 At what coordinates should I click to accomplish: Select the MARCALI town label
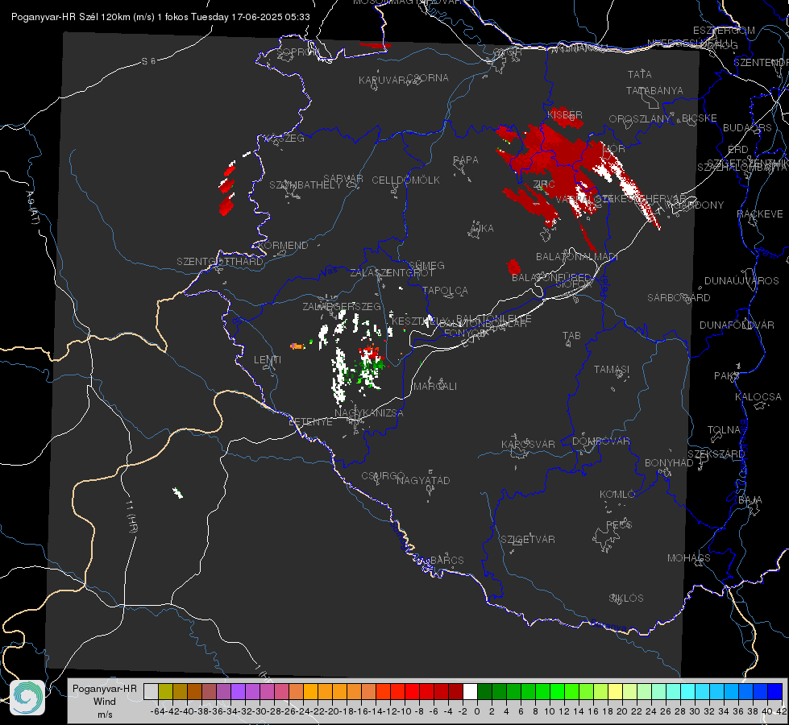pyautogui.click(x=434, y=387)
